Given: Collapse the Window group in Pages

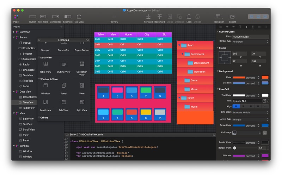Looking at the screenshot, I should pyautogui.click(x=14, y=146).
